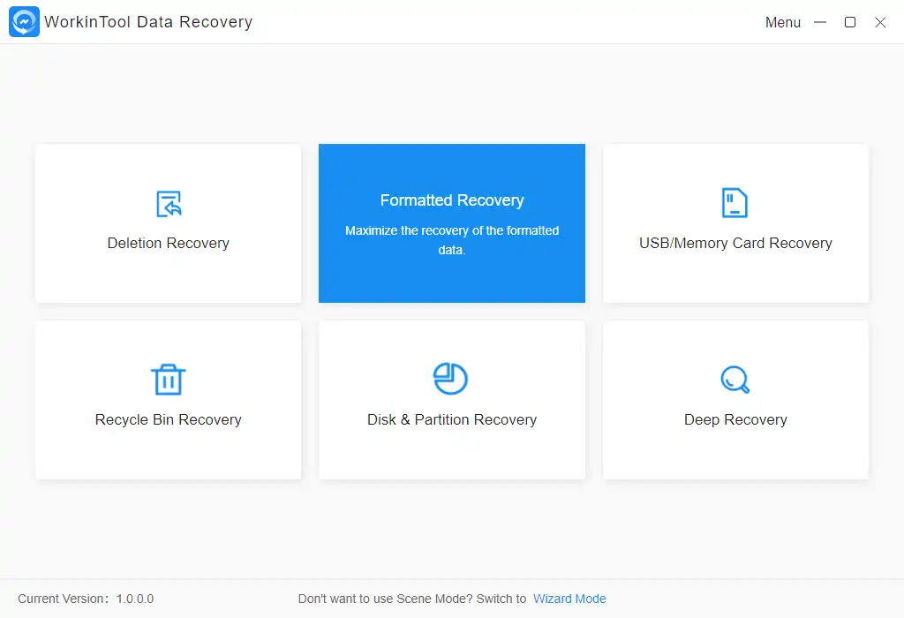
Task: Click the Deep Recovery magnifier icon
Action: [735, 380]
